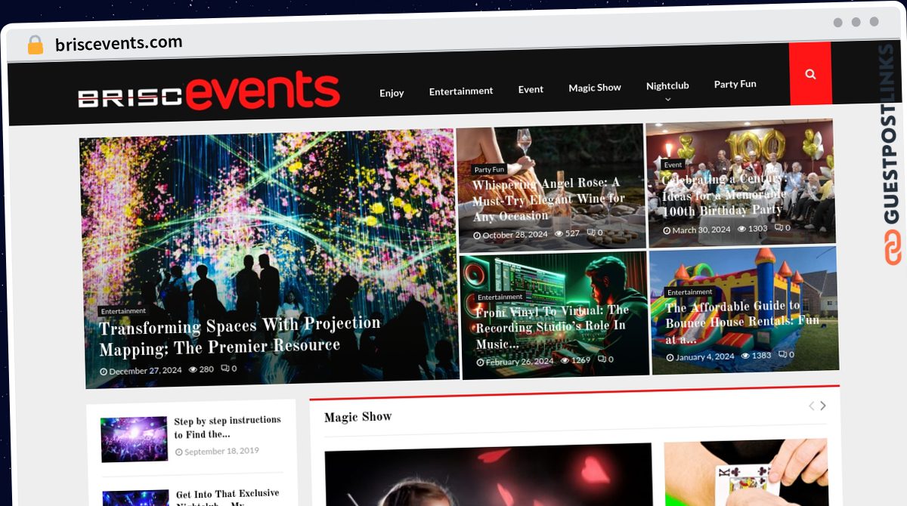
Task: Go to next Magic Show slide arrow
Action: (x=823, y=406)
